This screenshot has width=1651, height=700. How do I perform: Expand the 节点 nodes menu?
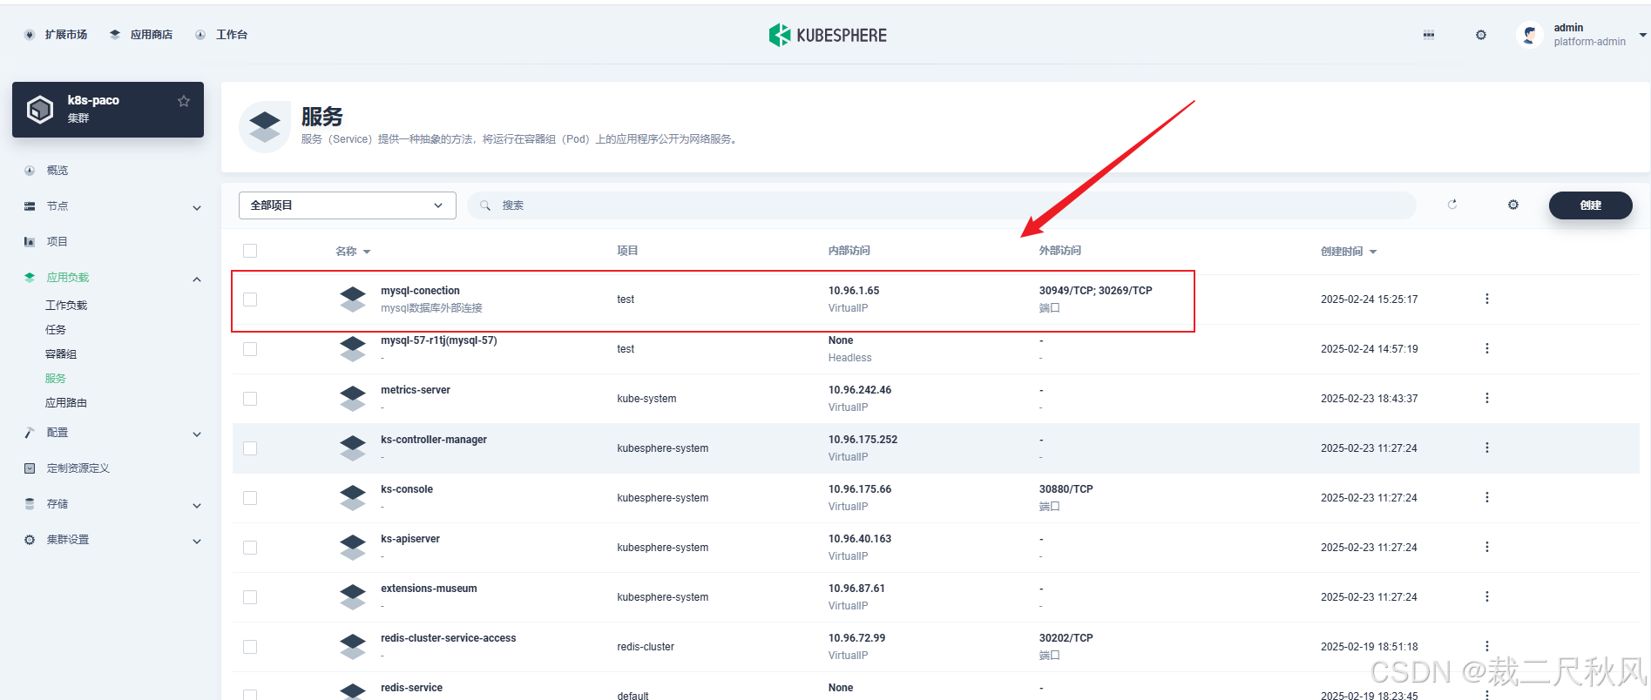[x=197, y=207]
